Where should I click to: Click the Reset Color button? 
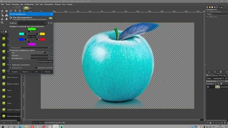tap(45, 62)
